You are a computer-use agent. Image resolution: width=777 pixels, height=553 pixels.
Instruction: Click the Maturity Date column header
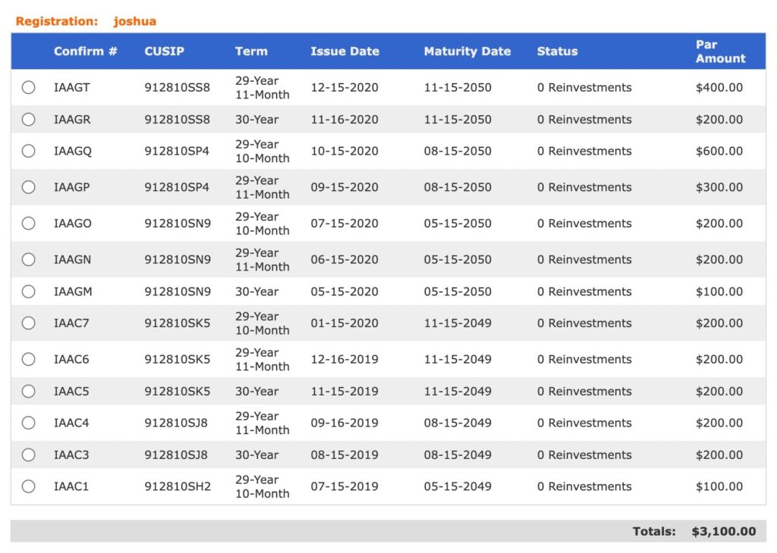pyautogui.click(x=467, y=52)
